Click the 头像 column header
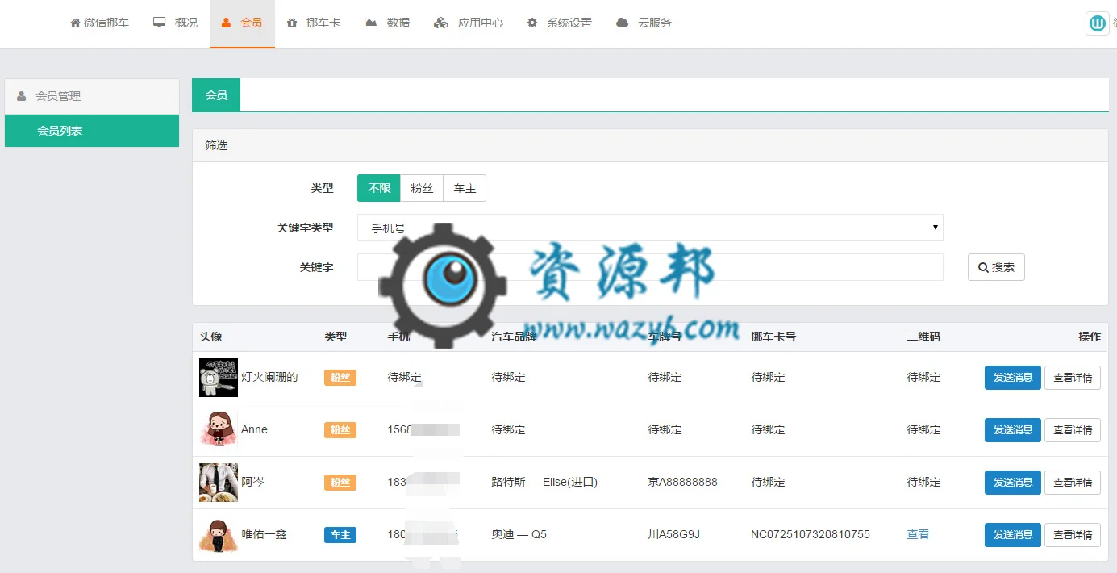The width and height of the screenshot is (1117, 573). tap(210, 337)
